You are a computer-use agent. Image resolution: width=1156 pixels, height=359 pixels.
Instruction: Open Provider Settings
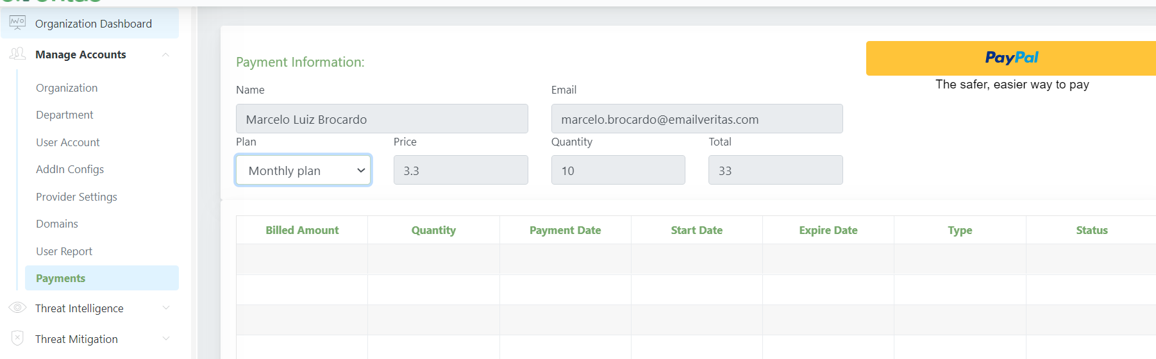click(x=76, y=197)
